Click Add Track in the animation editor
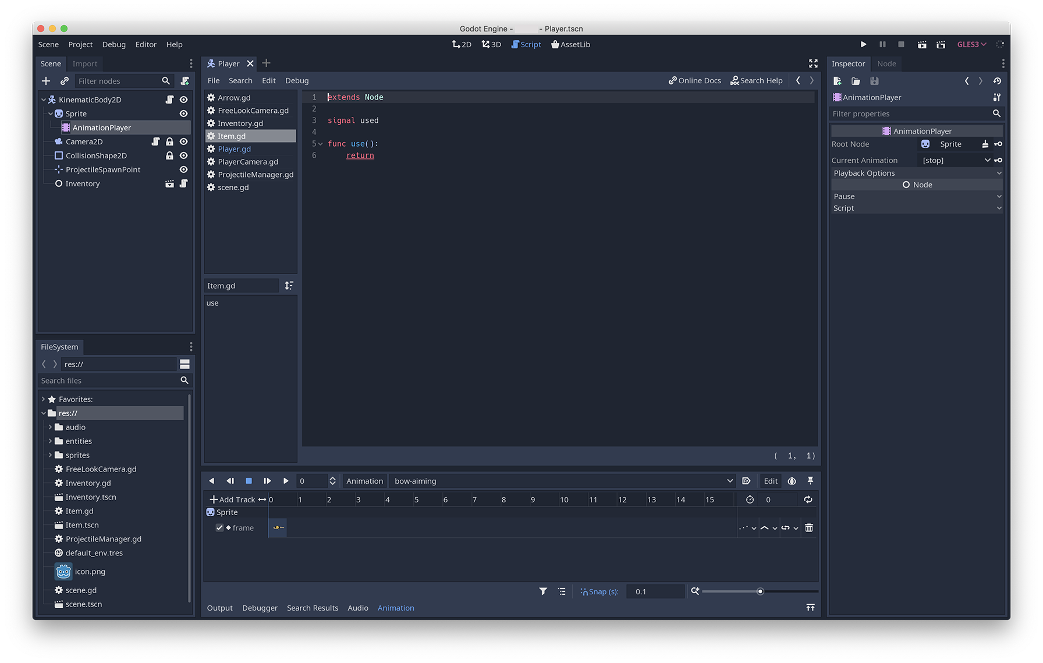Screen dimensions: 1043x663 233,499
